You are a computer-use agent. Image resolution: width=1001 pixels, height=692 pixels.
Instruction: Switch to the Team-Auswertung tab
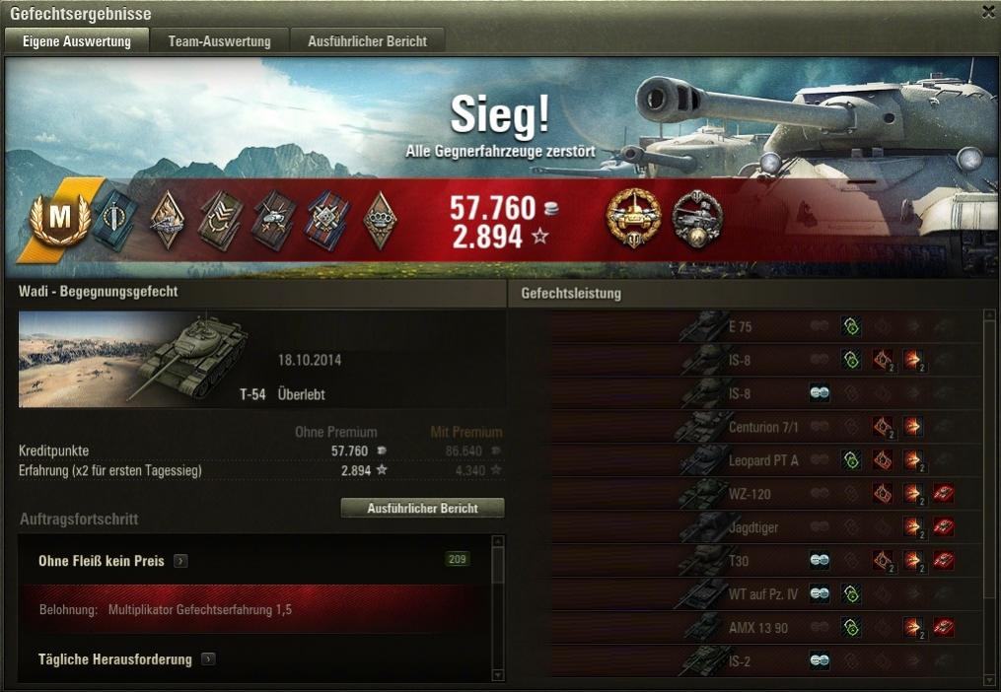(x=220, y=41)
